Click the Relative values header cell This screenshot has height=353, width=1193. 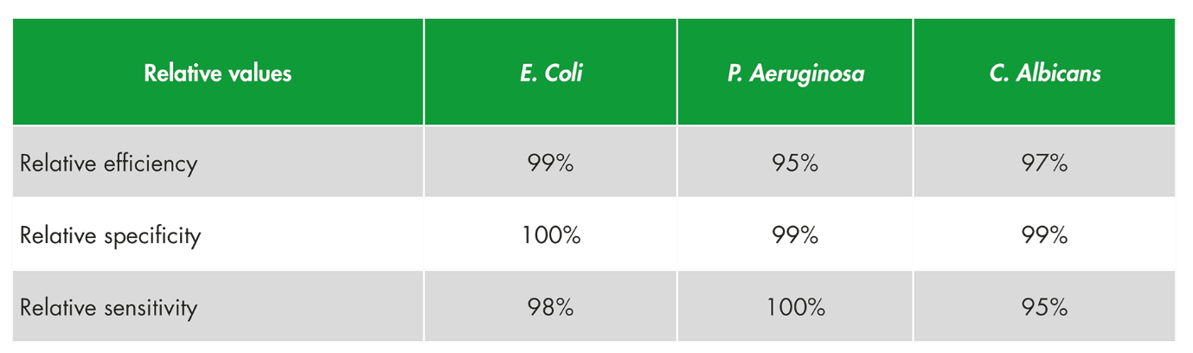point(217,74)
